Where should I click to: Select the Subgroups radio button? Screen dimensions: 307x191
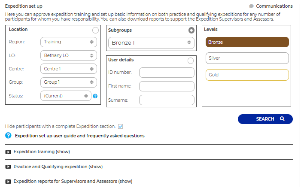[191, 30]
